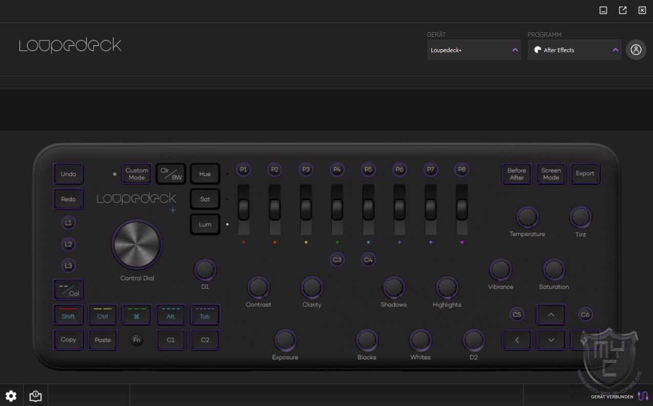Click the device connected USB icon
The image size is (653, 406).
643,396
